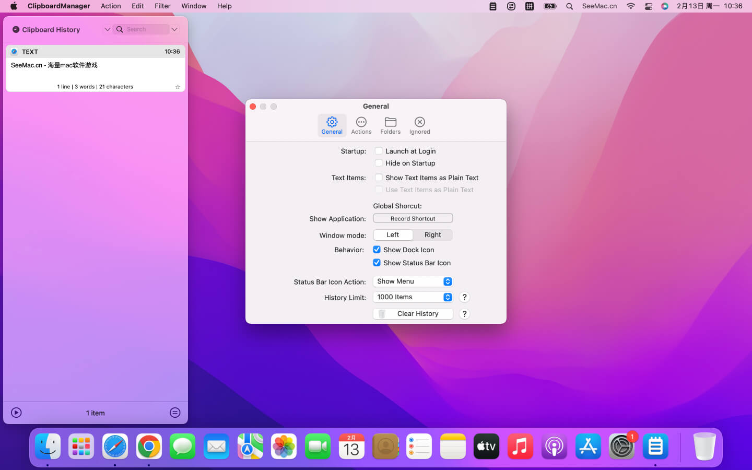Click the play icon at panel bottom-left
The image size is (752, 470).
16,413
